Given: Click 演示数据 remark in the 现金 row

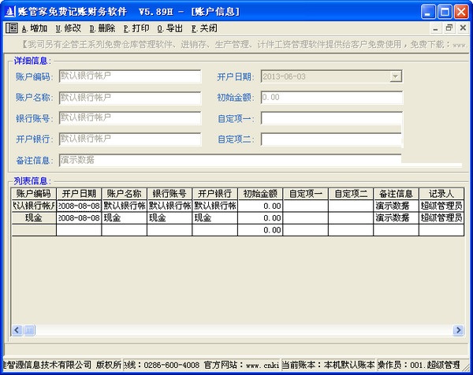Looking at the screenshot, I should tap(396, 217).
